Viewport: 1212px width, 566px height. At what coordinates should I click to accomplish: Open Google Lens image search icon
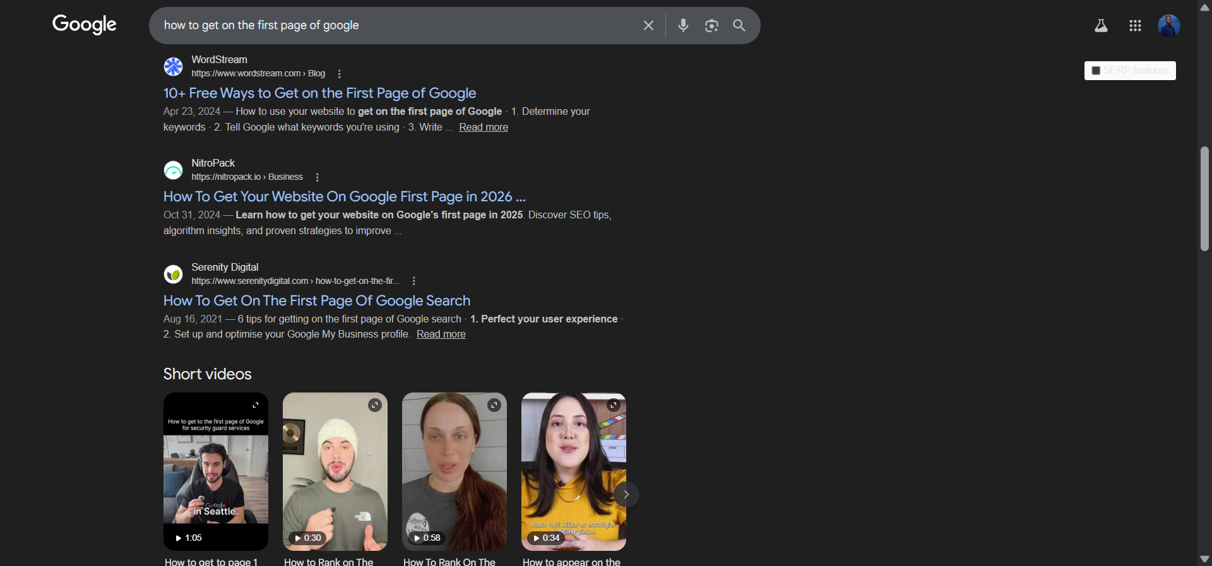click(711, 25)
